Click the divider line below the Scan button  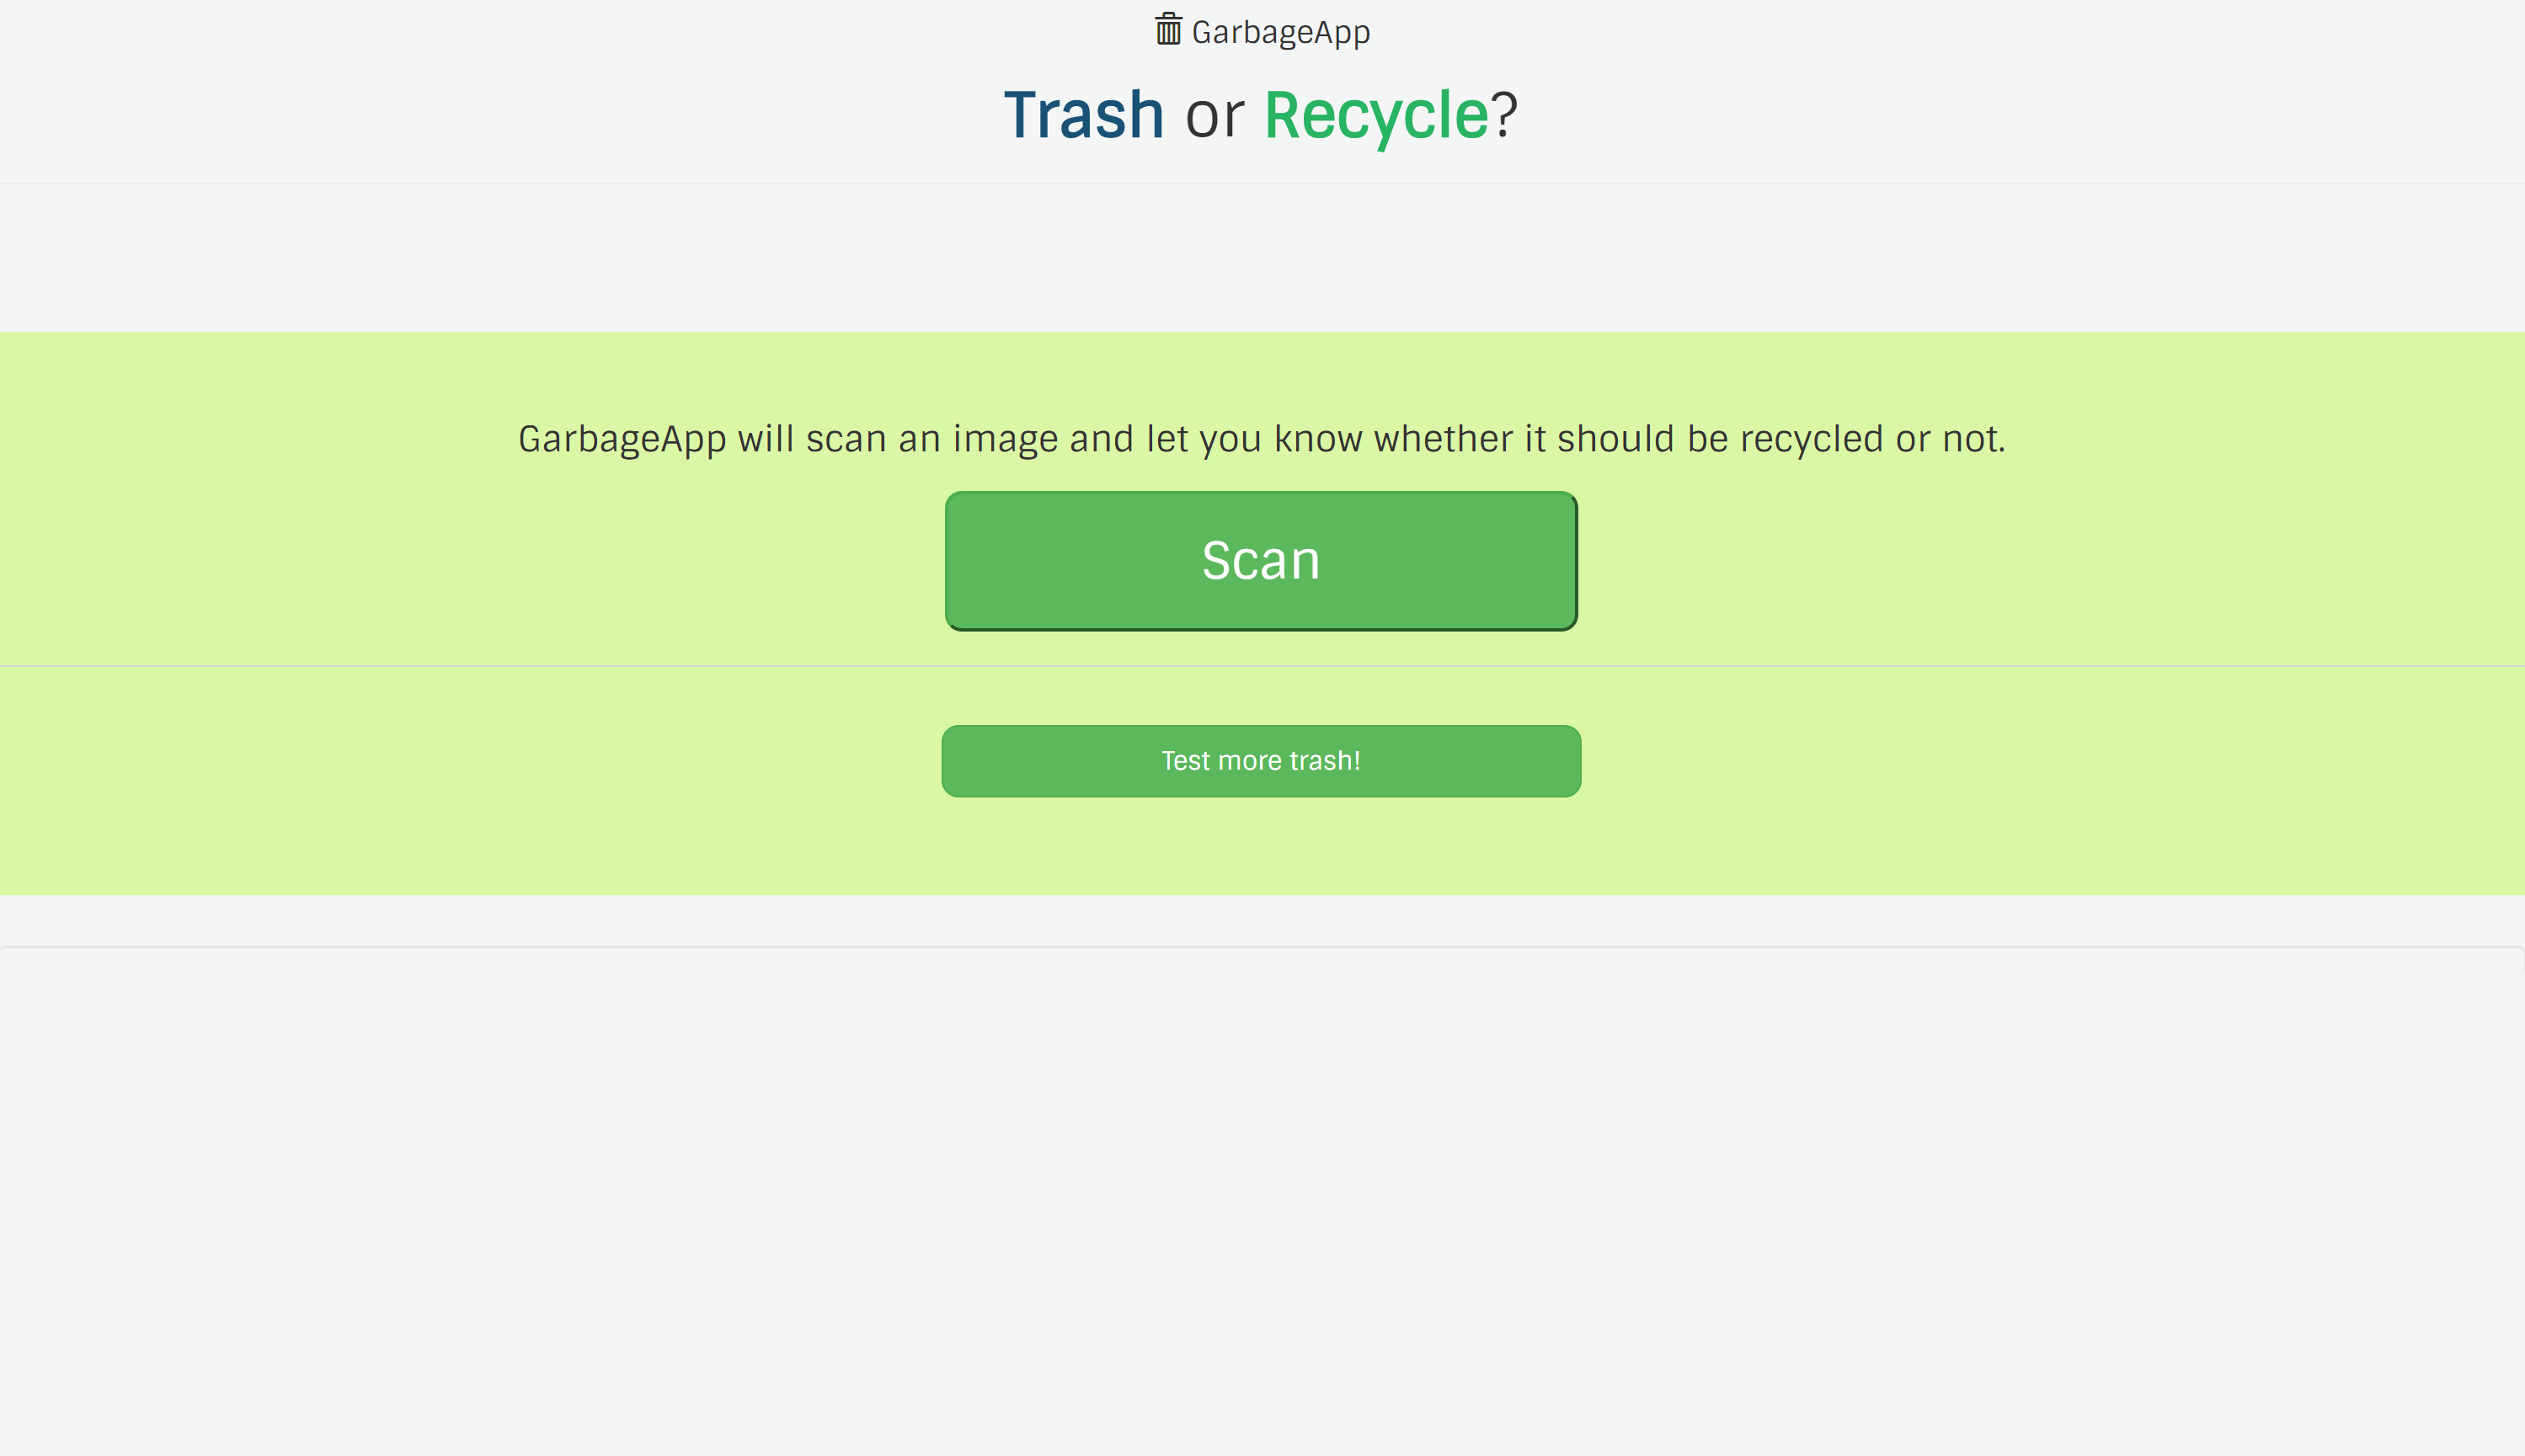[x=1262, y=666]
